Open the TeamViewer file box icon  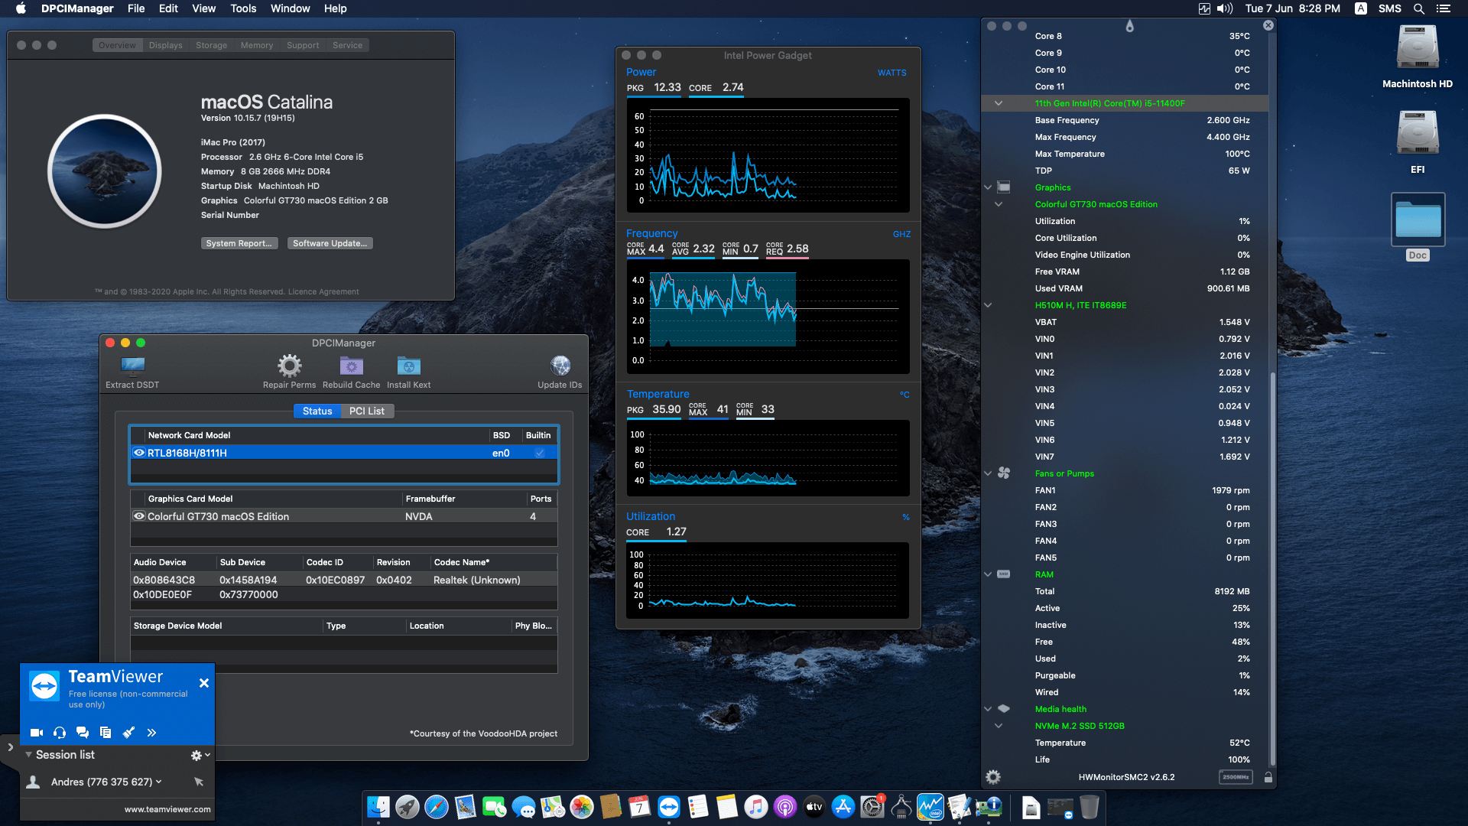[x=106, y=733]
